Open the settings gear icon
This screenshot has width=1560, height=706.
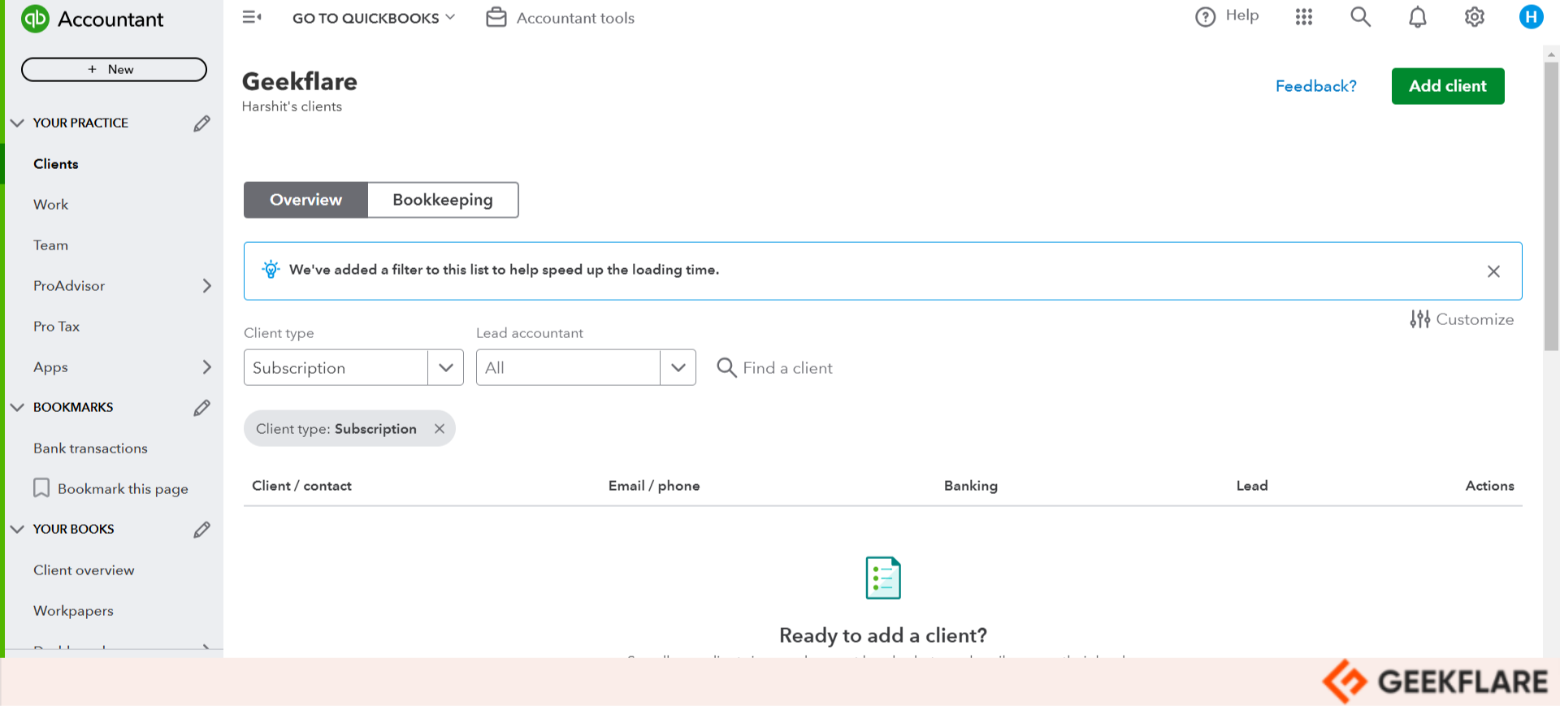click(1475, 16)
